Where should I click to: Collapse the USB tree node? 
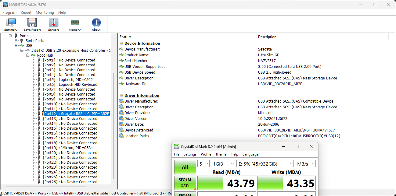[16, 46]
